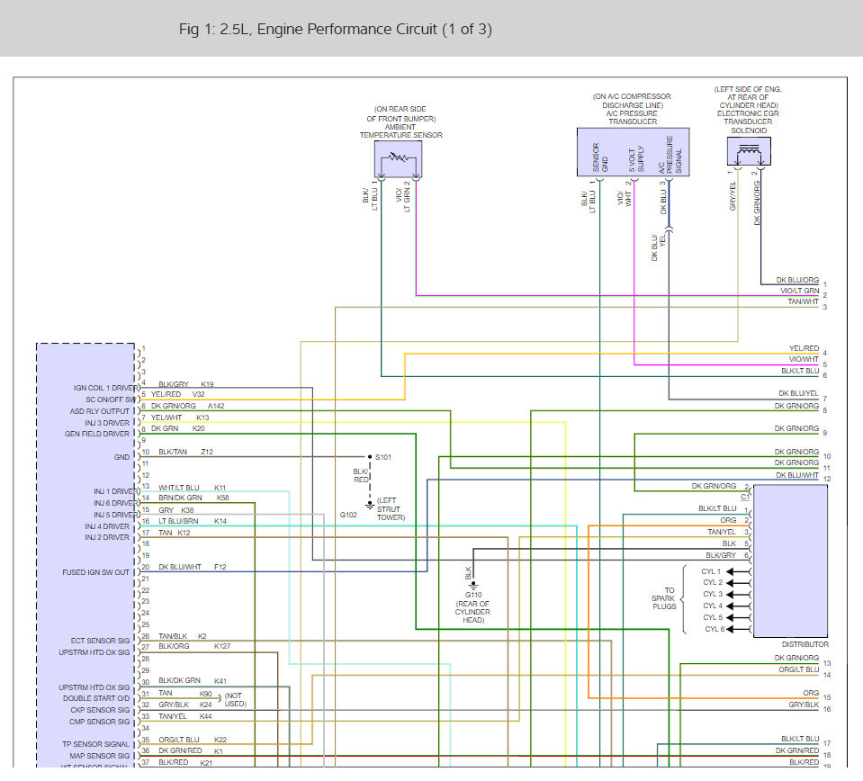The width and height of the screenshot is (863, 781).
Task: Click the ASD RLY OUTPUT label
Action: pos(100,411)
